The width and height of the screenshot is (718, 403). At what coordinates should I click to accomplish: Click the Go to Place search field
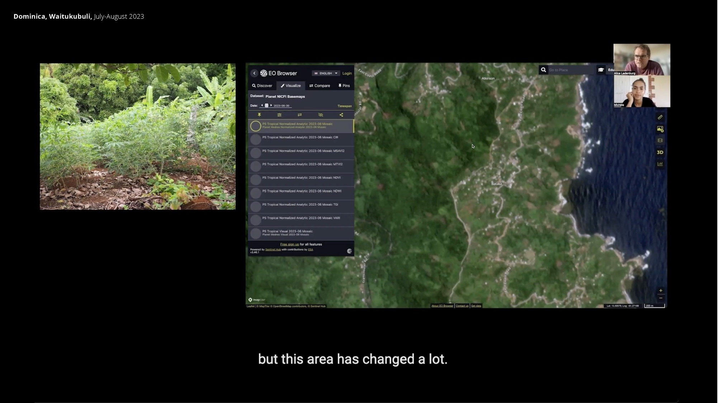(x=570, y=70)
